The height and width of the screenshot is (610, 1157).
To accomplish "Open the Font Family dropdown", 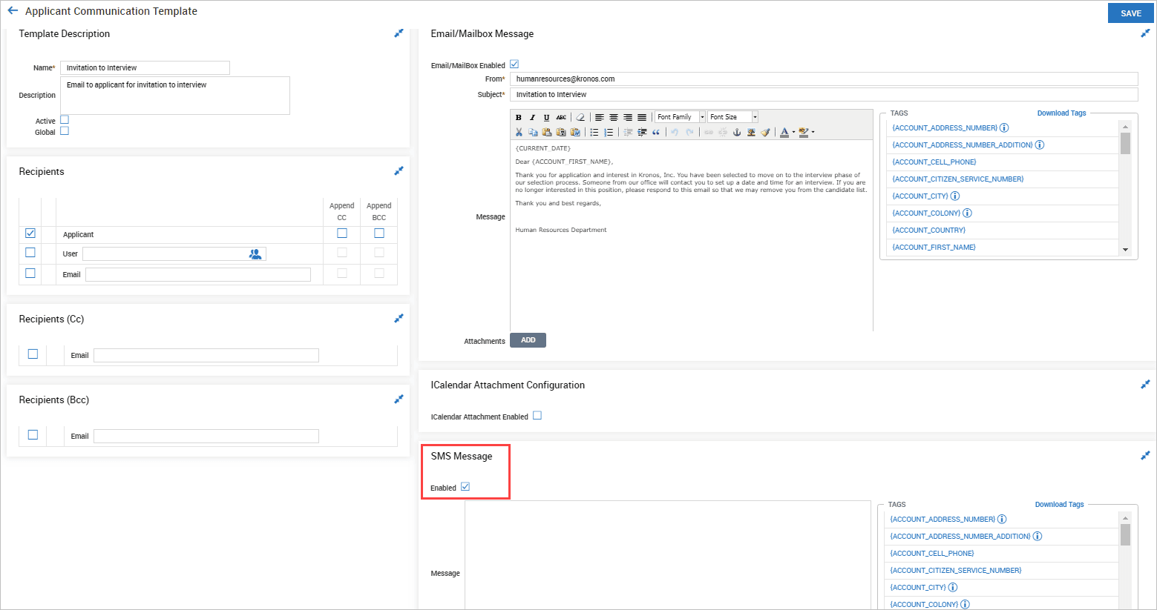I will point(680,117).
